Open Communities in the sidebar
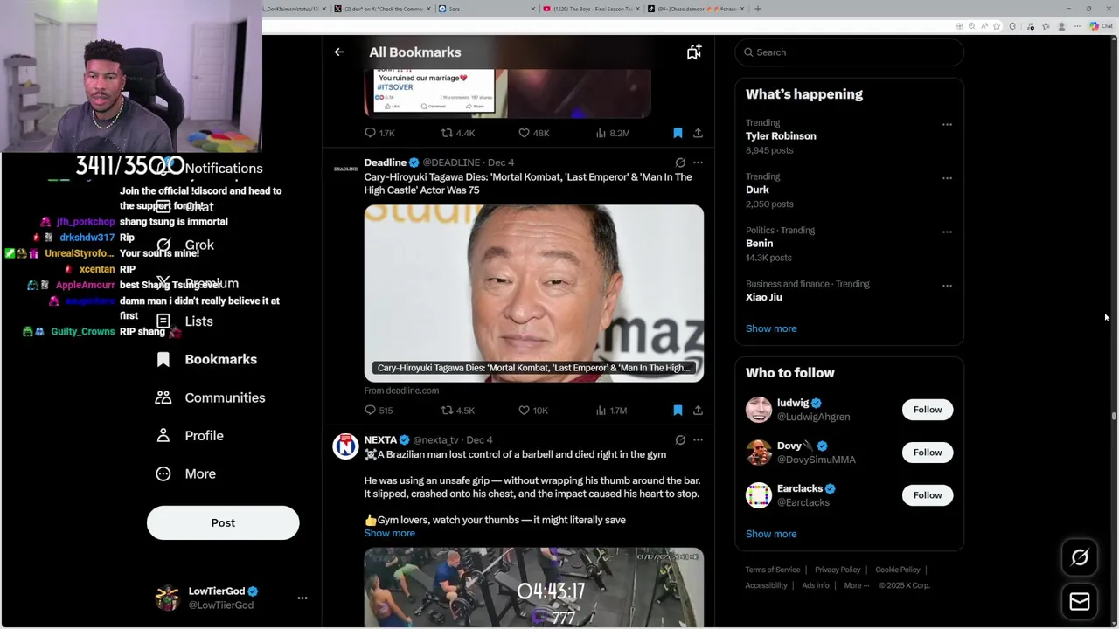This screenshot has width=1119, height=629. [210, 397]
